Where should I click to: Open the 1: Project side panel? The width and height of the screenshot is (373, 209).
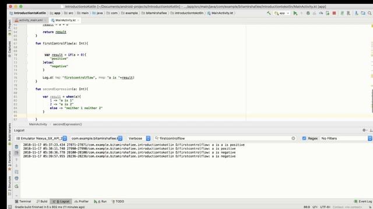(x=9, y=27)
